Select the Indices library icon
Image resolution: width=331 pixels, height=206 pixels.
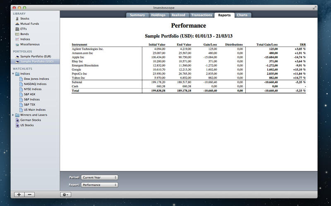[x=17, y=39]
